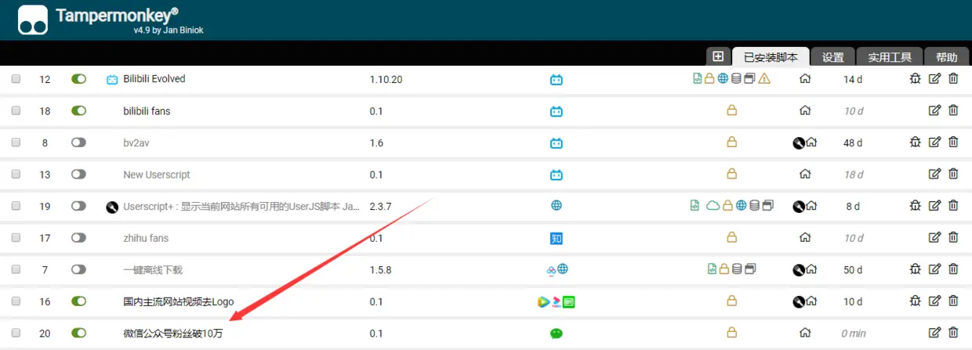Click the homepage icon for Bilibili Evolved
Viewport: 972px width, 350px height.
tap(805, 79)
